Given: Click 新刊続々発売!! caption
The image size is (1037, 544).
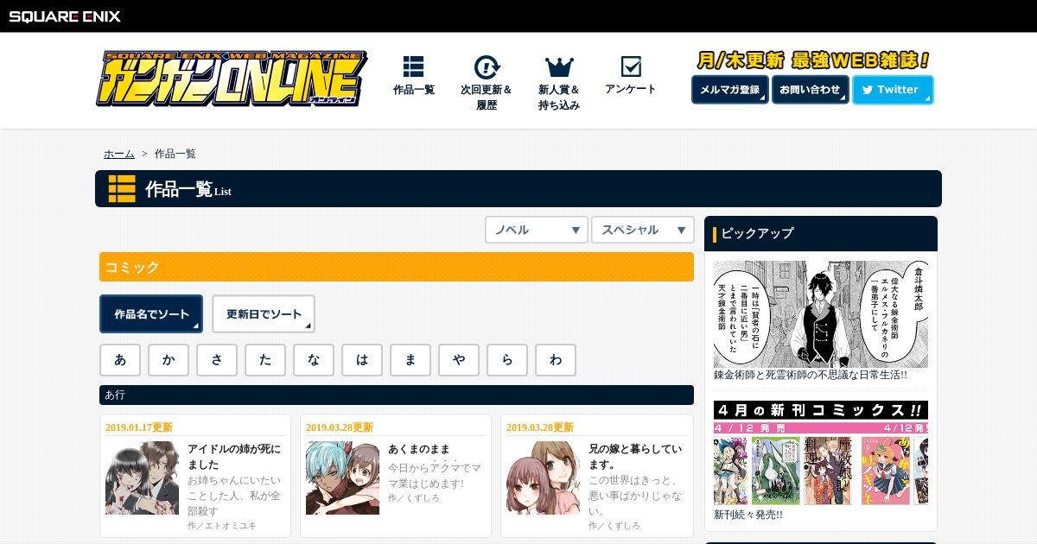Looking at the screenshot, I should (748, 515).
